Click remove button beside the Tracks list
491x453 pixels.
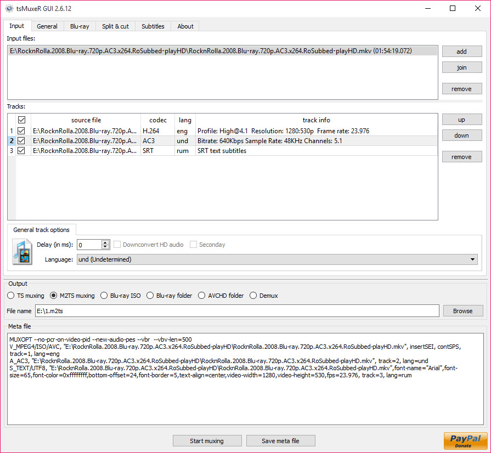(461, 157)
